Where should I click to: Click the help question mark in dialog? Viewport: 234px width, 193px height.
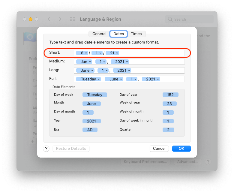click(x=46, y=149)
